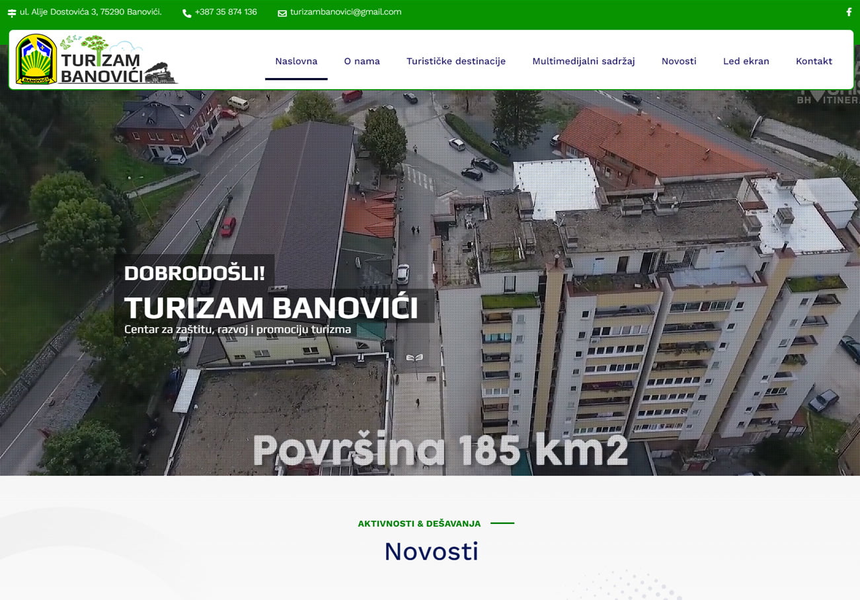The width and height of the screenshot is (860, 600).
Task: Click the signpost icon beside the address
Action: coord(12,13)
